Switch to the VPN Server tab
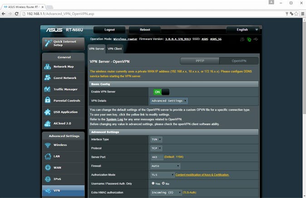306x198 pixels. tap(97, 49)
